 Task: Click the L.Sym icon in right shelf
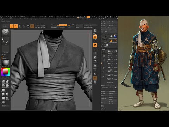pyautogui.click(x=95, y=49)
